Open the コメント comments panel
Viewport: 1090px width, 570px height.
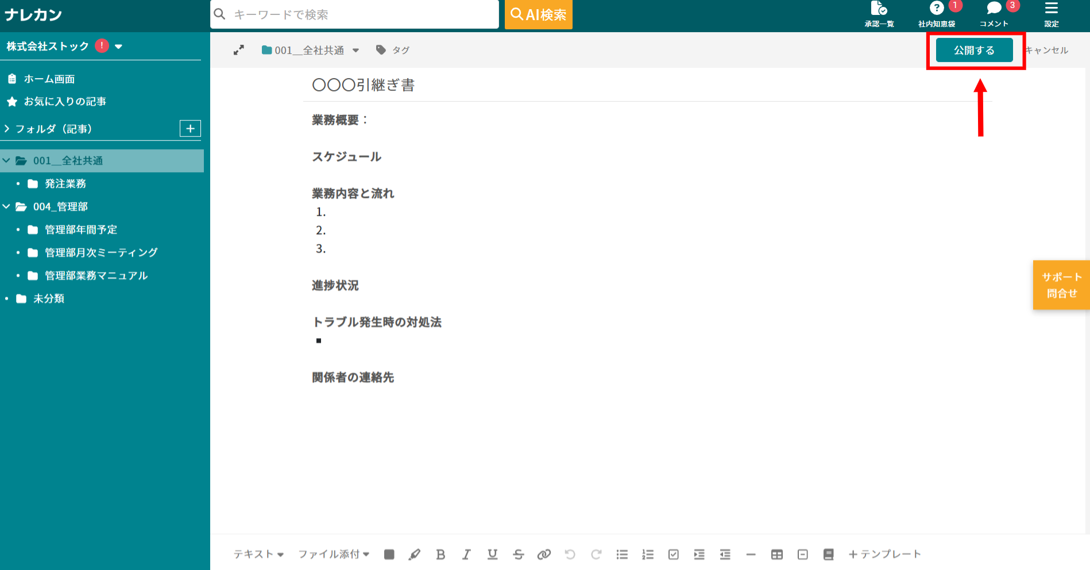coord(994,14)
